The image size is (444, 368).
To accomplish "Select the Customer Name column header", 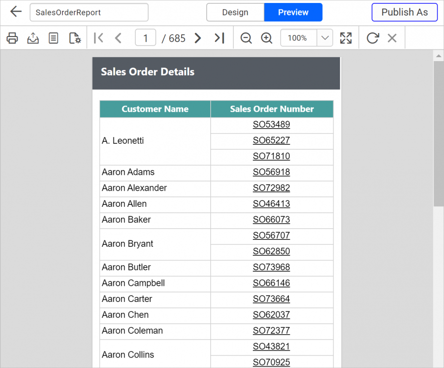I will (155, 109).
